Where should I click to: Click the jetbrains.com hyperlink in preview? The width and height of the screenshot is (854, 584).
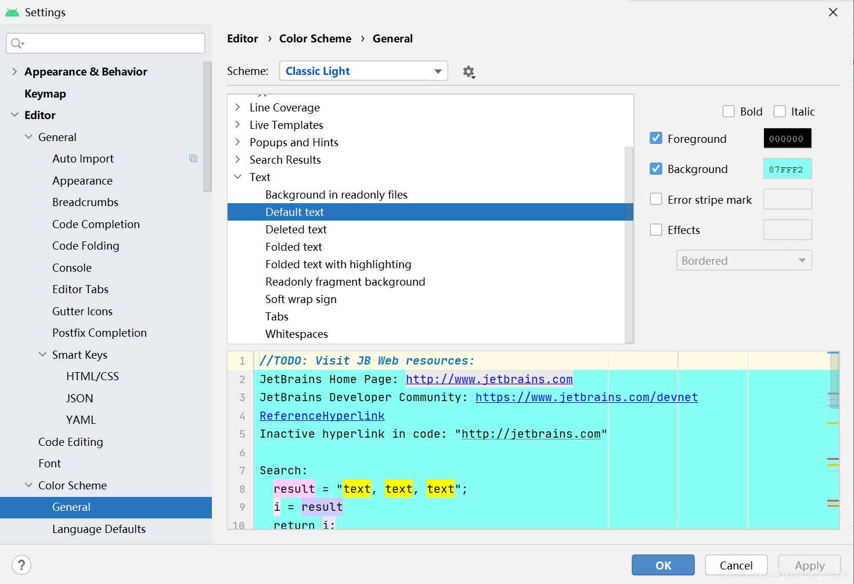coord(489,379)
